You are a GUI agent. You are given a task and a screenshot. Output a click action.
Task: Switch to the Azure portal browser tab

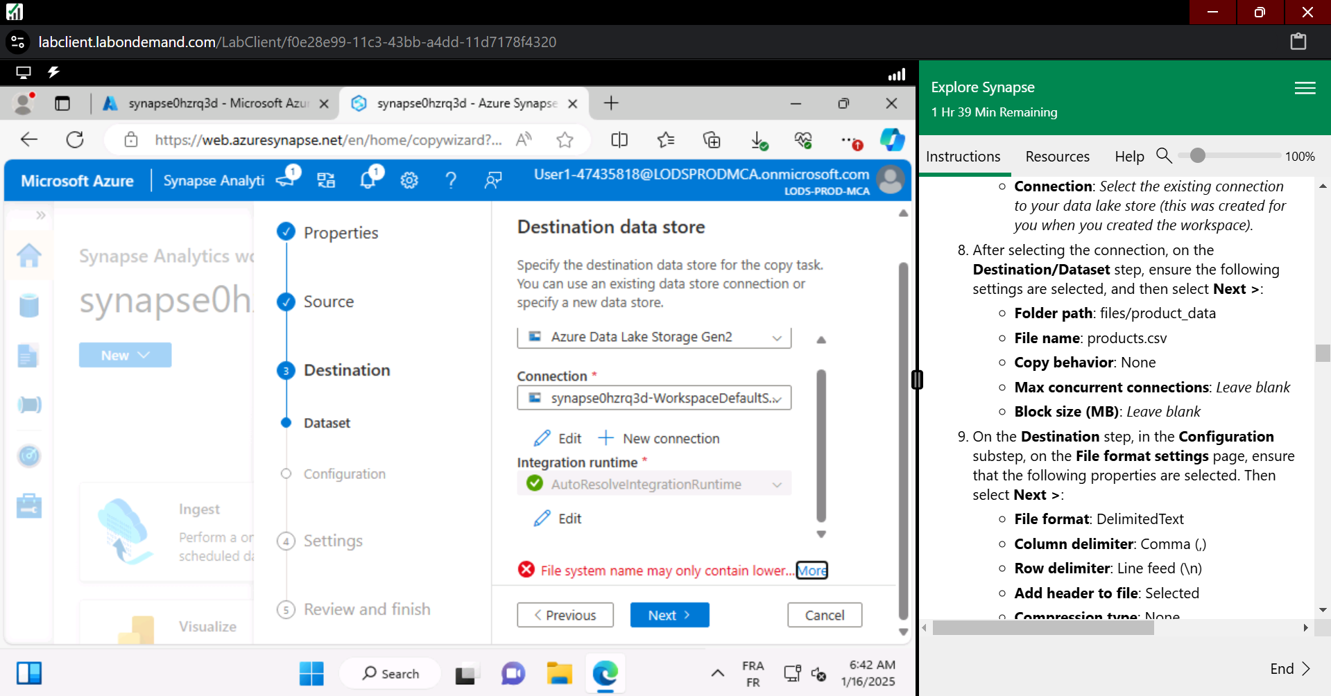pos(215,103)
